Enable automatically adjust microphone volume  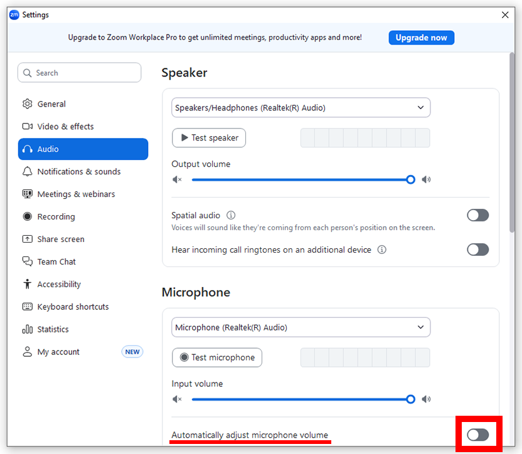tap(477, 435)
